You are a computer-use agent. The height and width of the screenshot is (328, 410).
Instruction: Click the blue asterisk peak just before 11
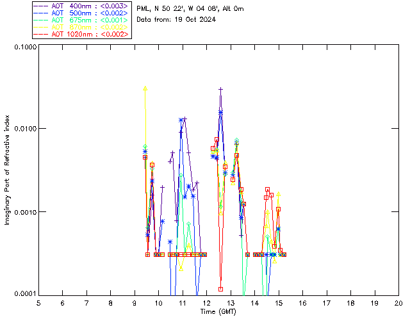(181, 120)
